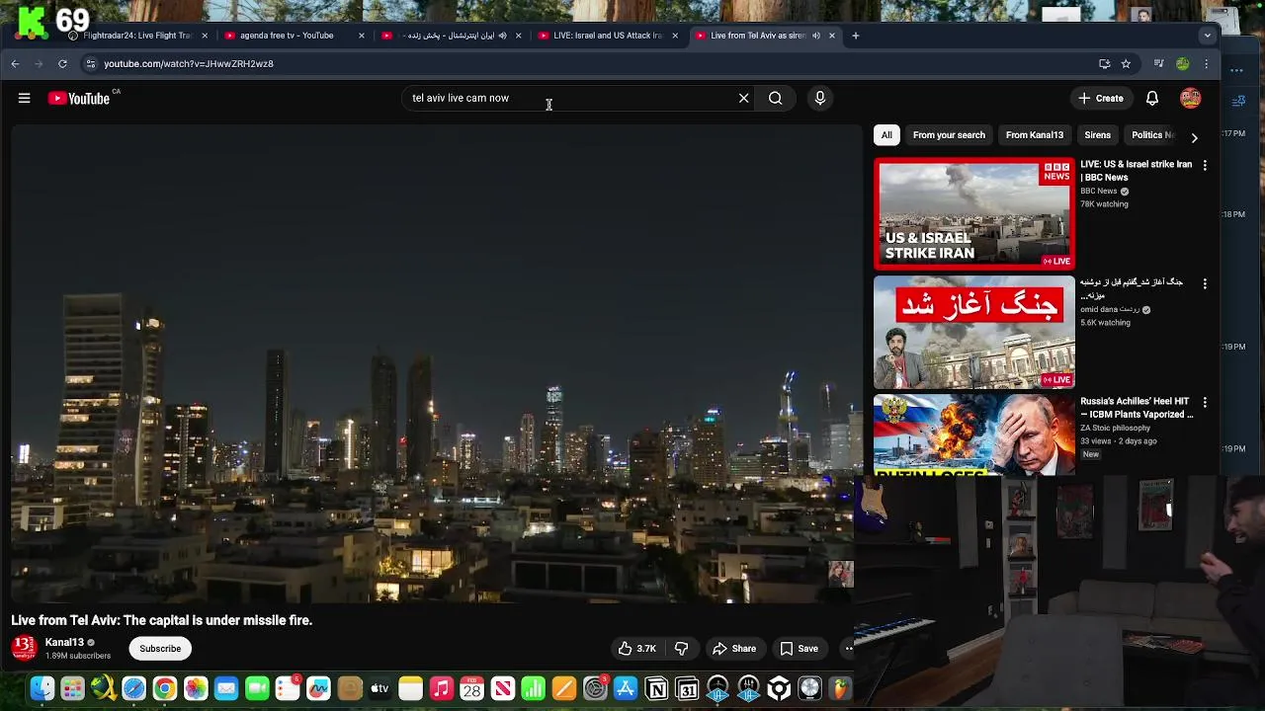Open App Store in the dock
Screen dimensions: 1265x711
click(x=626, y=688)
